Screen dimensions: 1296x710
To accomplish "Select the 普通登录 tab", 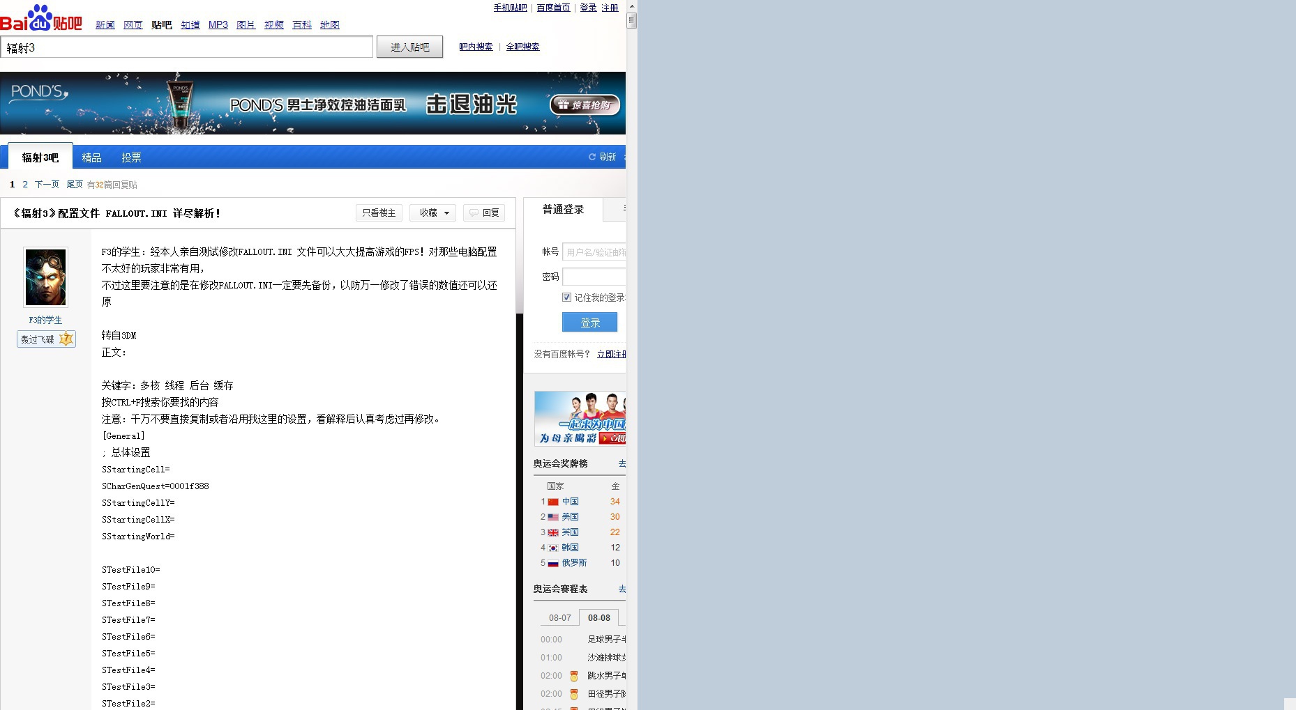I will (564, 209).
